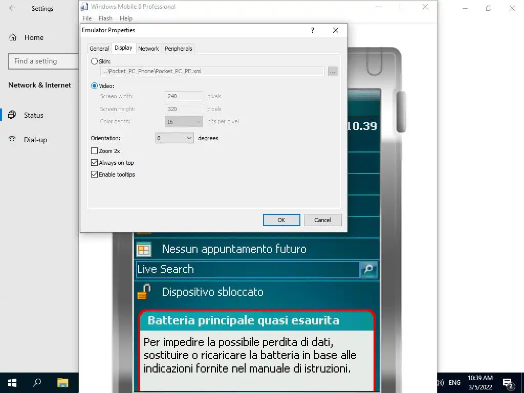Viewport: 524px width, 393px height.
Task: Uncheck the Always on top checkbox
Action: click(94, 163)
